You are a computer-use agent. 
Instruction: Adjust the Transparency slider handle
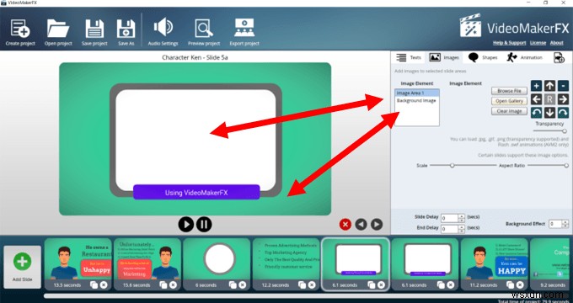(565, 131)
